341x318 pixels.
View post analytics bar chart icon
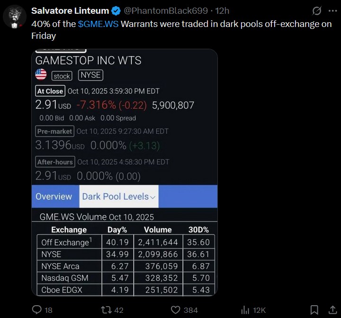pos(245,310)
